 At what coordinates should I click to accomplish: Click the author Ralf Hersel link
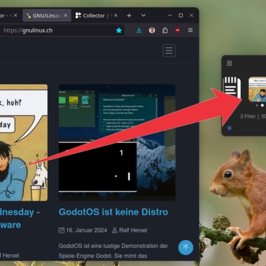pos(133,230)
